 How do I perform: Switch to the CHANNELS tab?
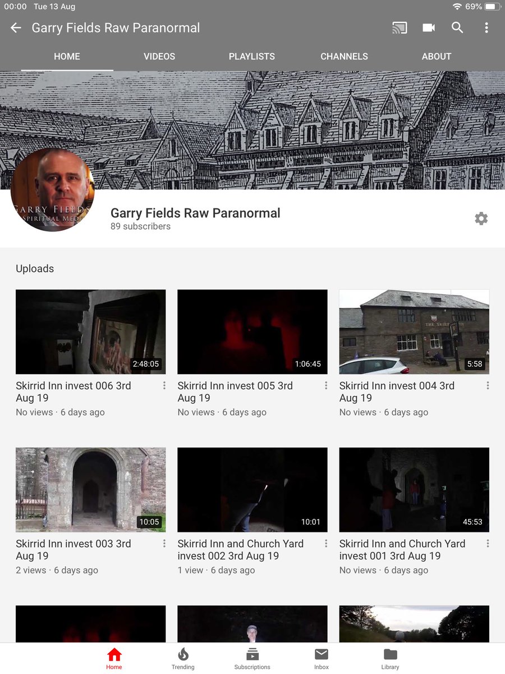pyautogui.click(x=344, y=57)
